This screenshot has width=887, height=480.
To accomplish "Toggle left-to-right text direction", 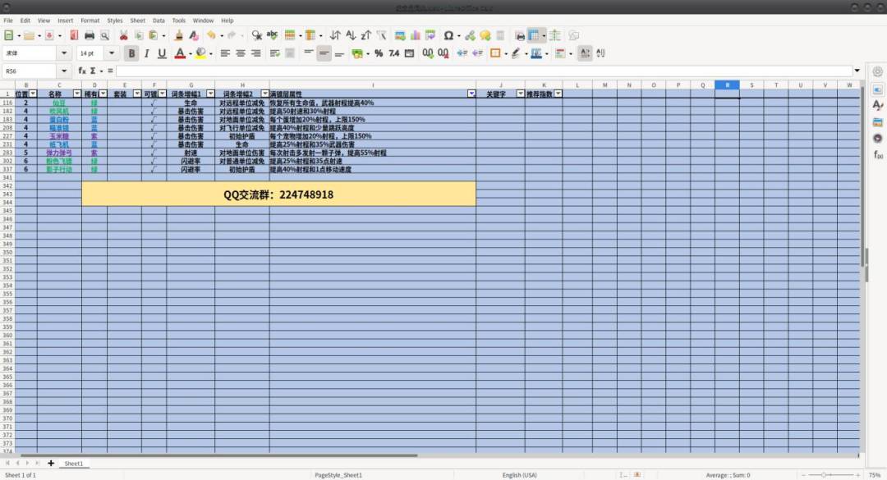I will [585, 53].
